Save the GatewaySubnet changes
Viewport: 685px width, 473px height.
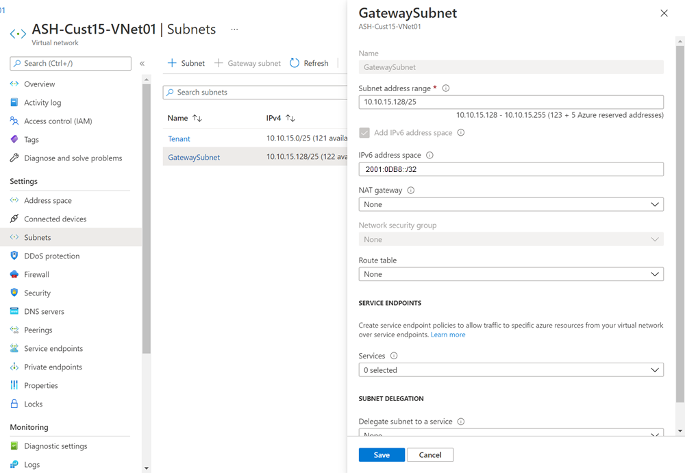pos(381,454)
